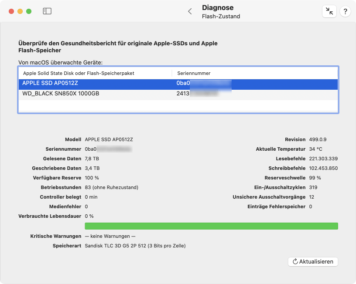Click the Flash-Zustand subtitle
This screenshot has height=284, width=356.
[221, 16]
